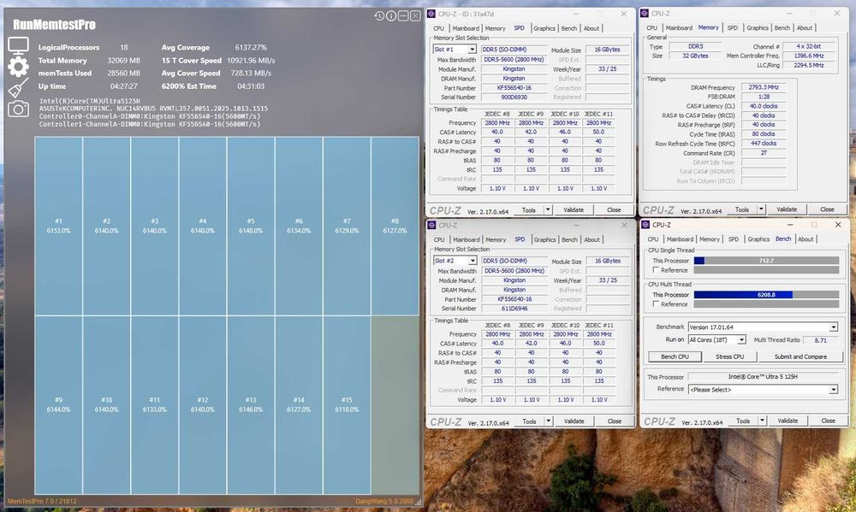This screenshot has width=856, height=512.
Task: Click the app icon of the CPU-Z Slot #2 window
Action: 431,225
